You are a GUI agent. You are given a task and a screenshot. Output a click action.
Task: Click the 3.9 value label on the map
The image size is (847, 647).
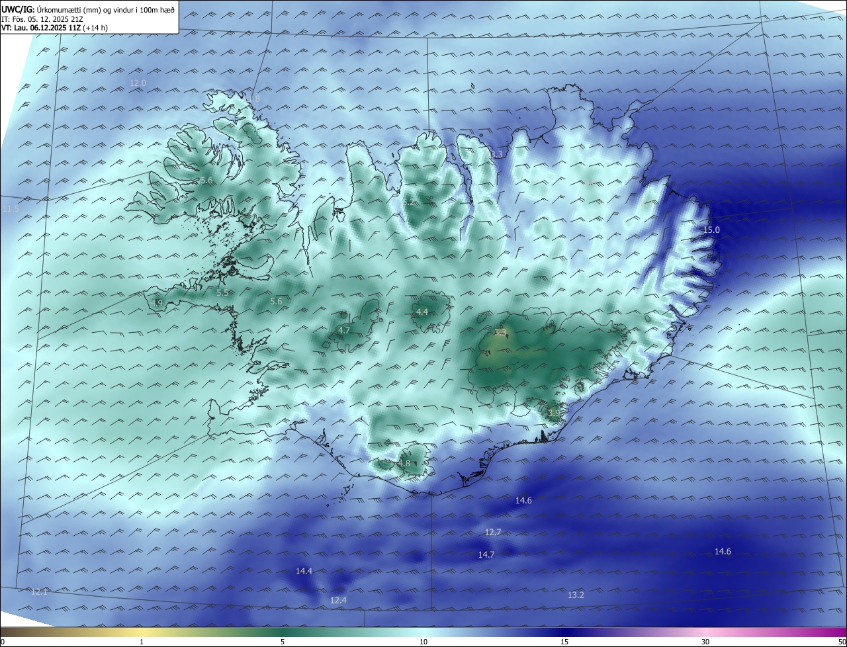coord(554,413)
